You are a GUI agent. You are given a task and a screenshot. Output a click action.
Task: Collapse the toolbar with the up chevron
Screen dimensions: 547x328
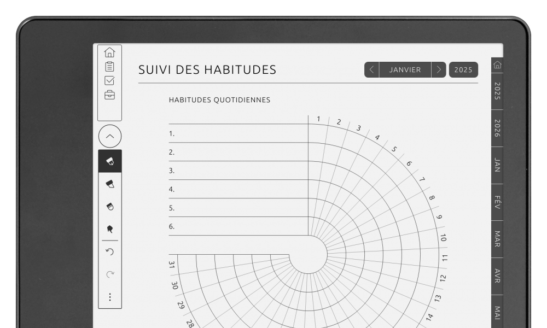(110, 136)
